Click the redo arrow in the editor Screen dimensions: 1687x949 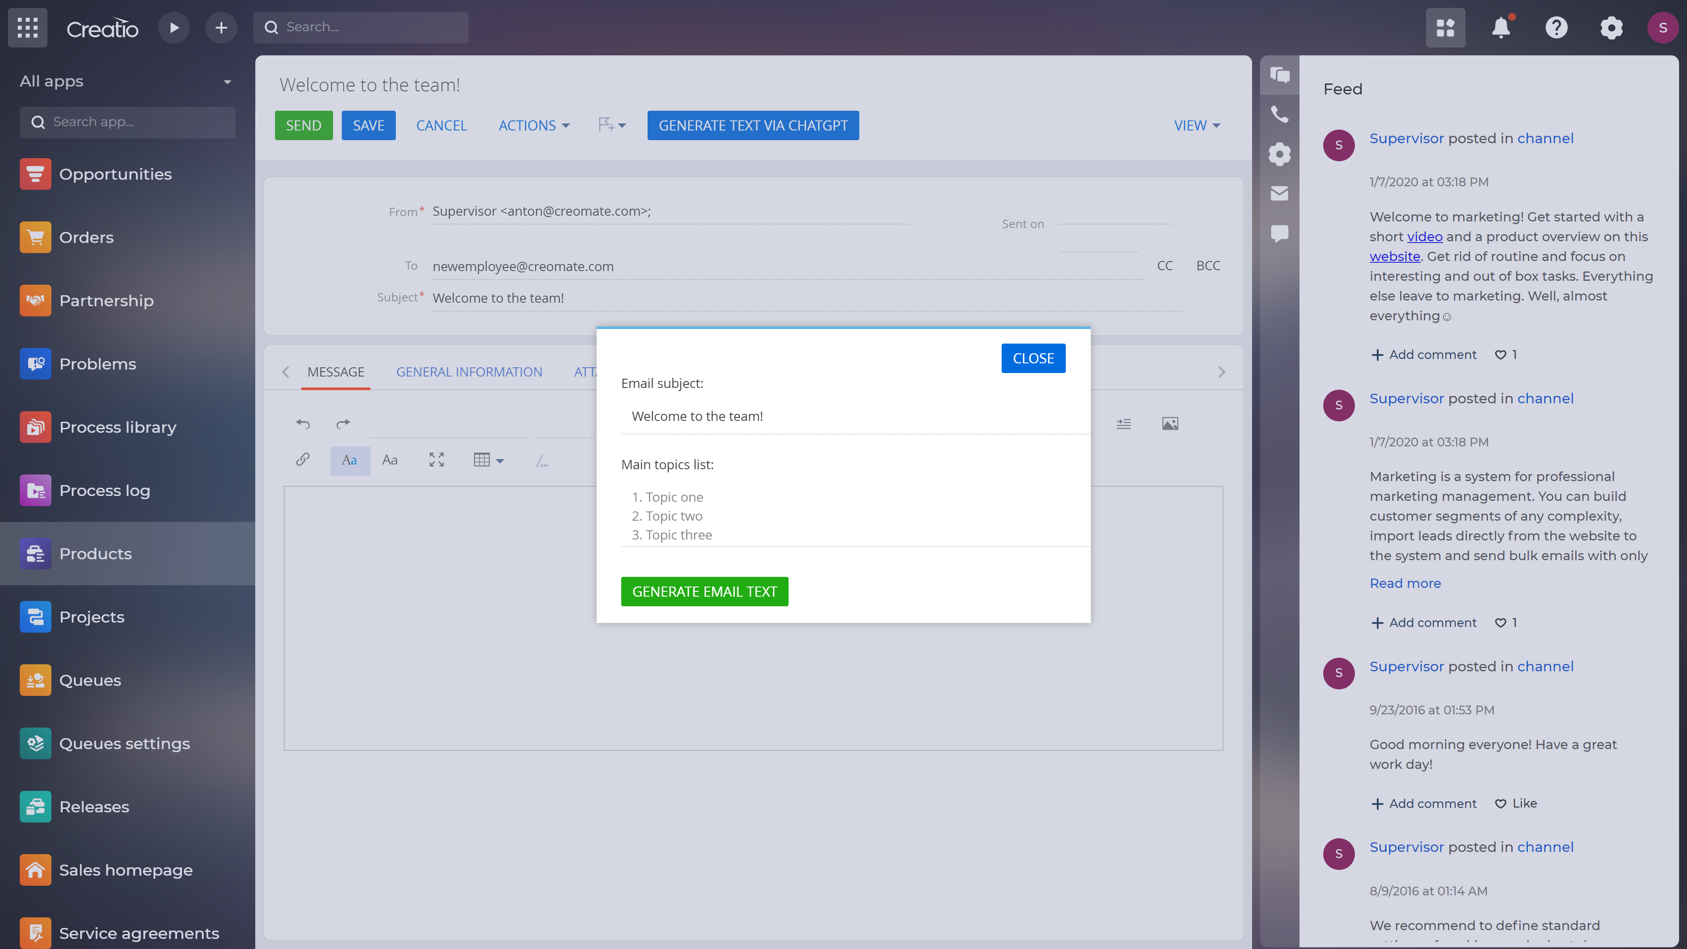coord(343,424)
